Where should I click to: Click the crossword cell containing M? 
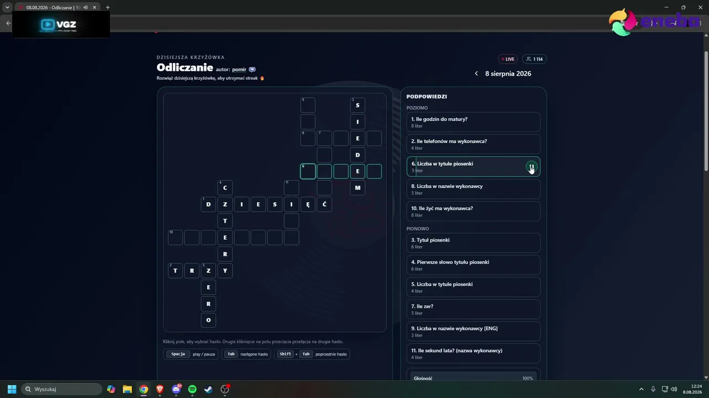pos(358,188)
